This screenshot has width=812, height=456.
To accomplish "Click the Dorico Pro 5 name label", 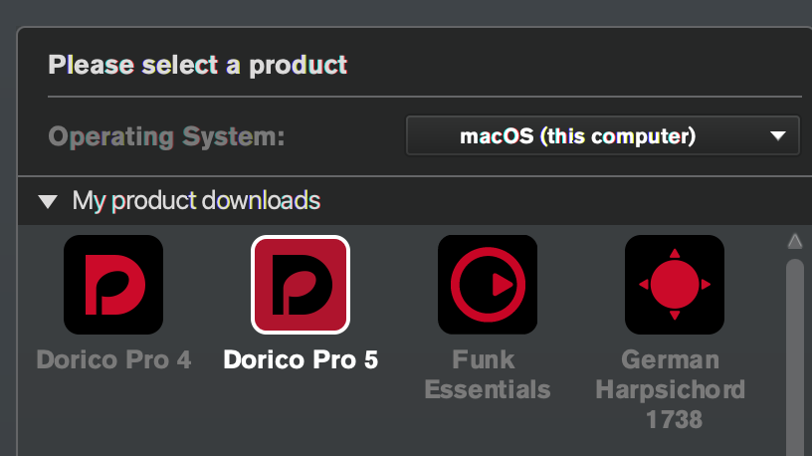I will point(301,359).
